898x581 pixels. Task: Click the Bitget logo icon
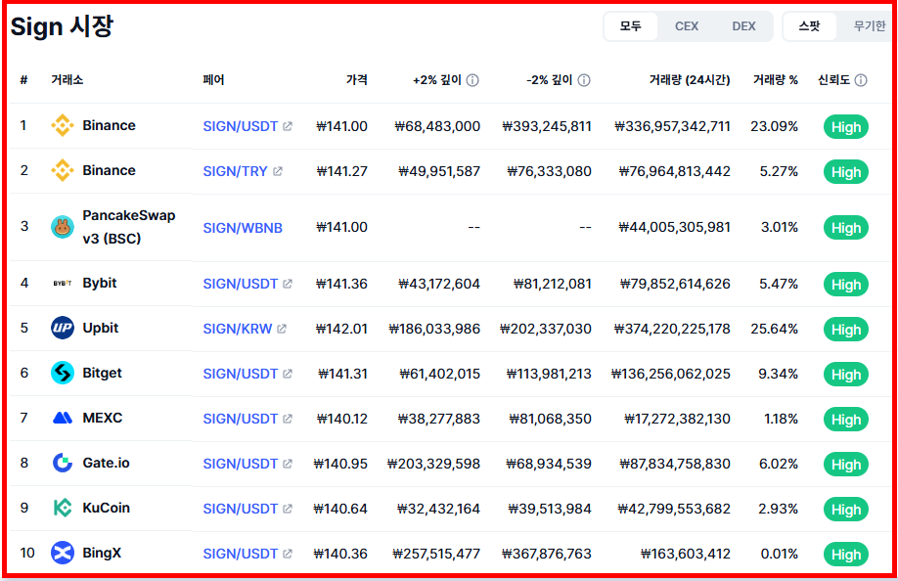point(62,374)
